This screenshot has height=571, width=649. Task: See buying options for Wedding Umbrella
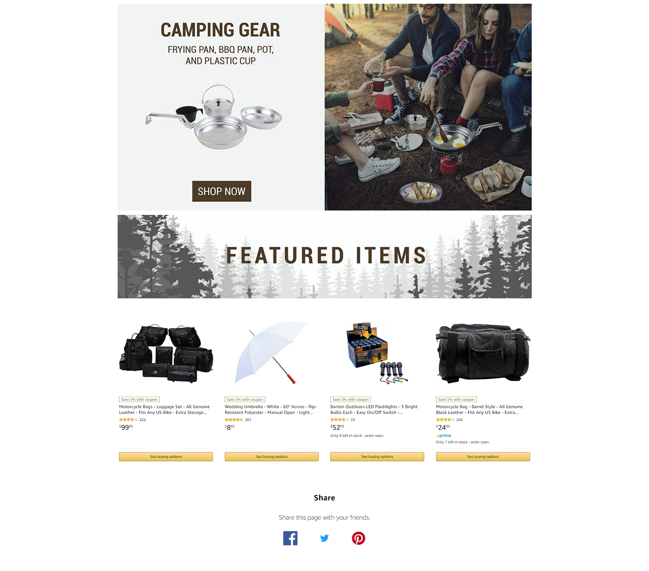[x=271, y=456]
